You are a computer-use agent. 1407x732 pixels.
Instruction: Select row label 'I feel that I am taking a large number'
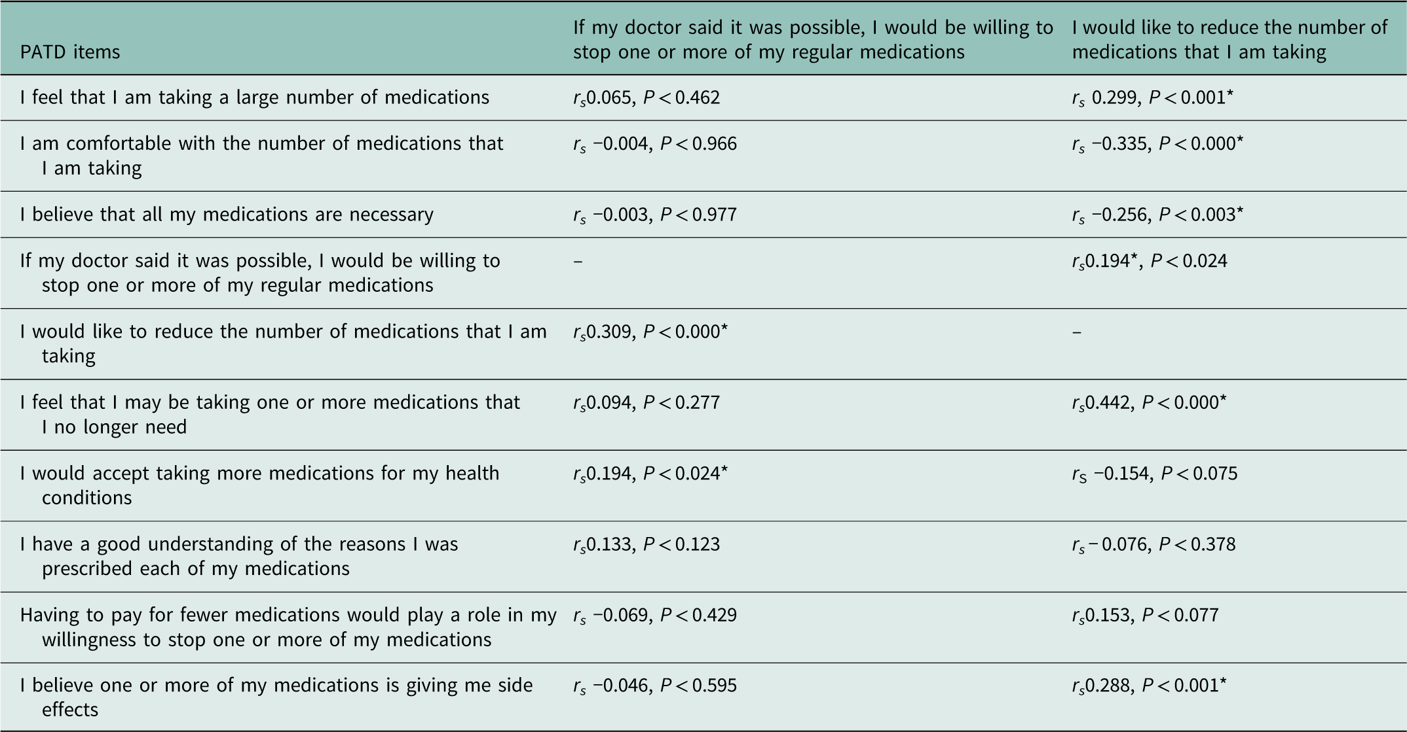(x=254, y=98)
